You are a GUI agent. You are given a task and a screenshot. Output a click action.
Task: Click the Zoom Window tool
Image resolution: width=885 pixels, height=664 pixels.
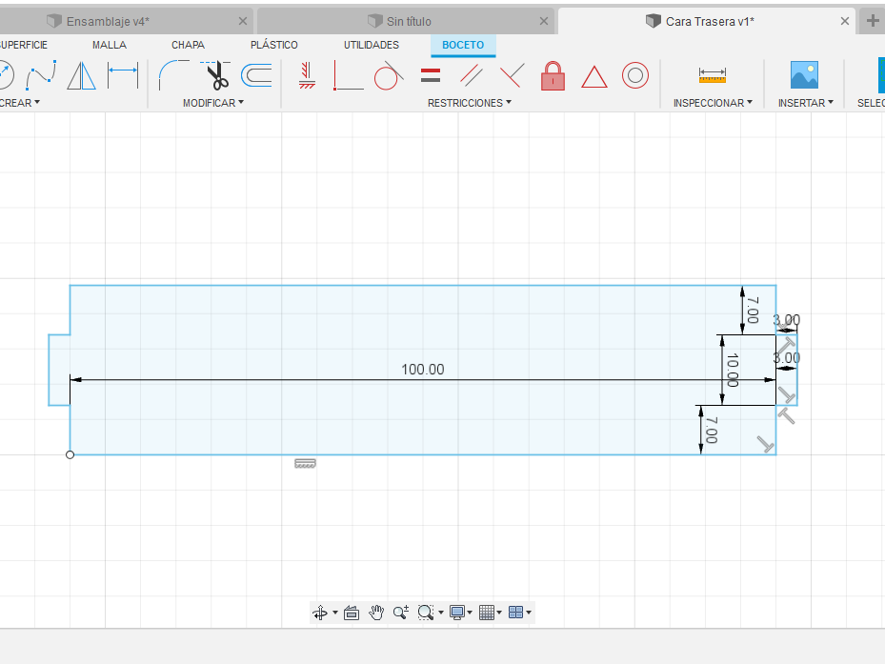coord(426,613)
